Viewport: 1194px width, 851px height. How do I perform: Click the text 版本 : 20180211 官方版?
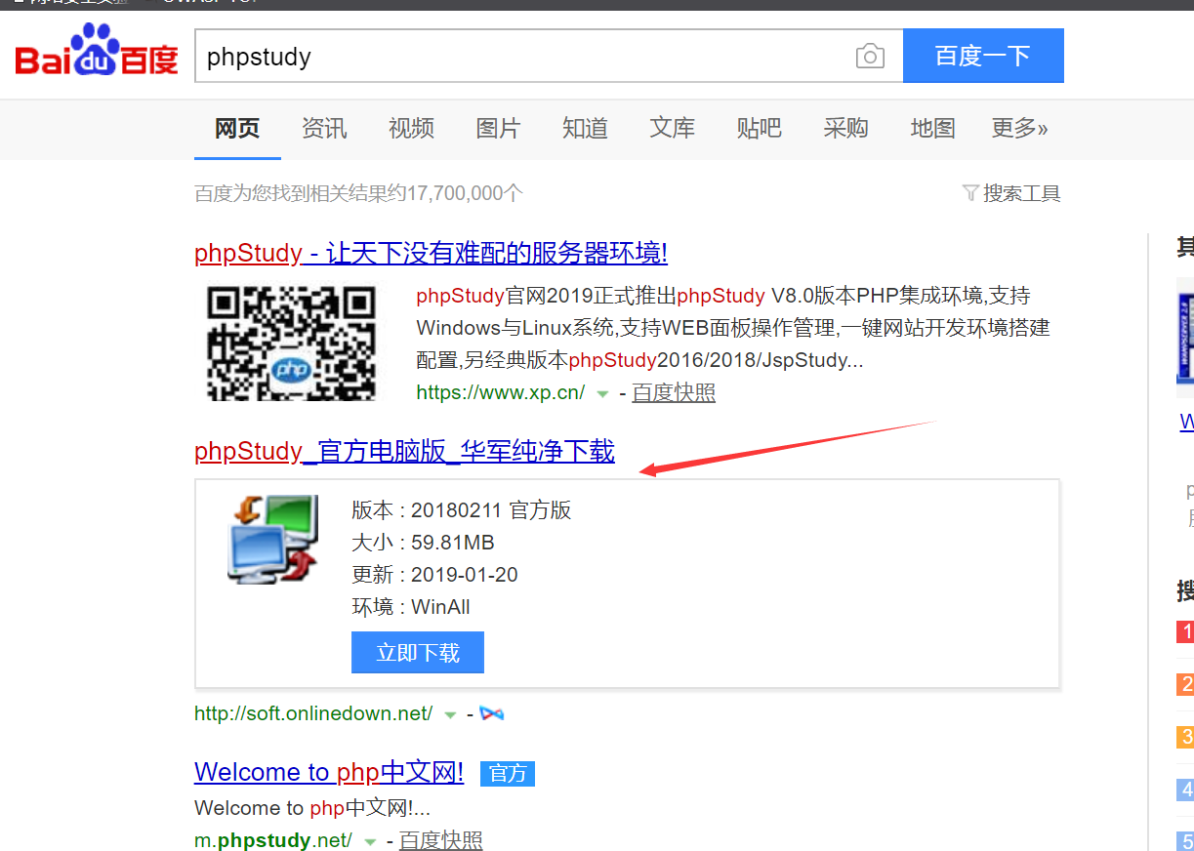click(462, 509)
